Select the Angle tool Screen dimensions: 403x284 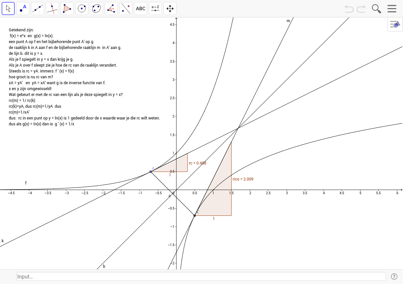(x=111, y=8)
